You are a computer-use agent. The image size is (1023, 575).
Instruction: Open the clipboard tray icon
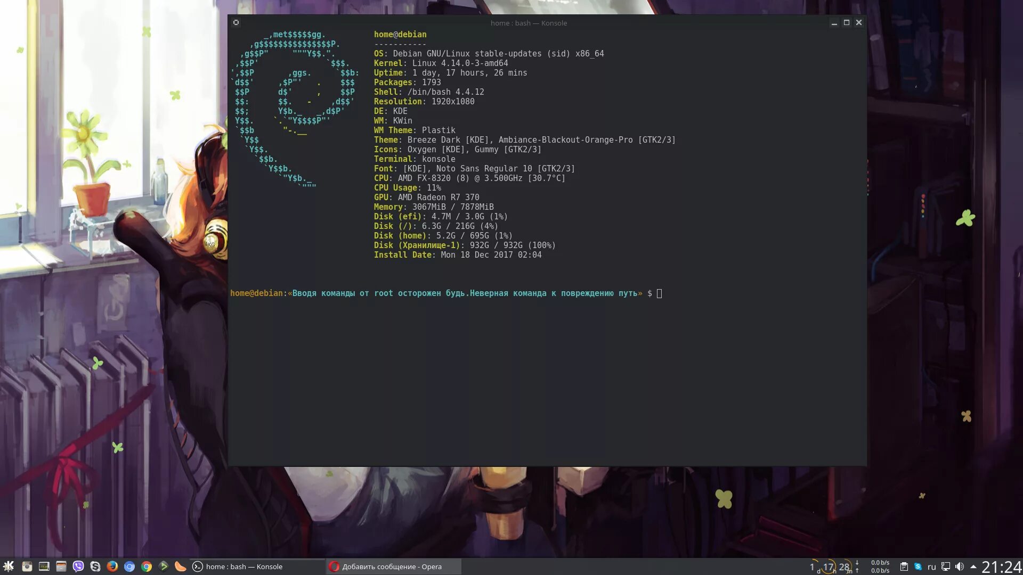click(x=904, y=566)
